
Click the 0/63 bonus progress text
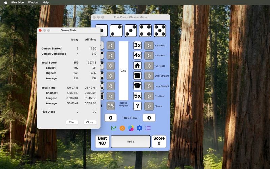[x=124, y=71]
